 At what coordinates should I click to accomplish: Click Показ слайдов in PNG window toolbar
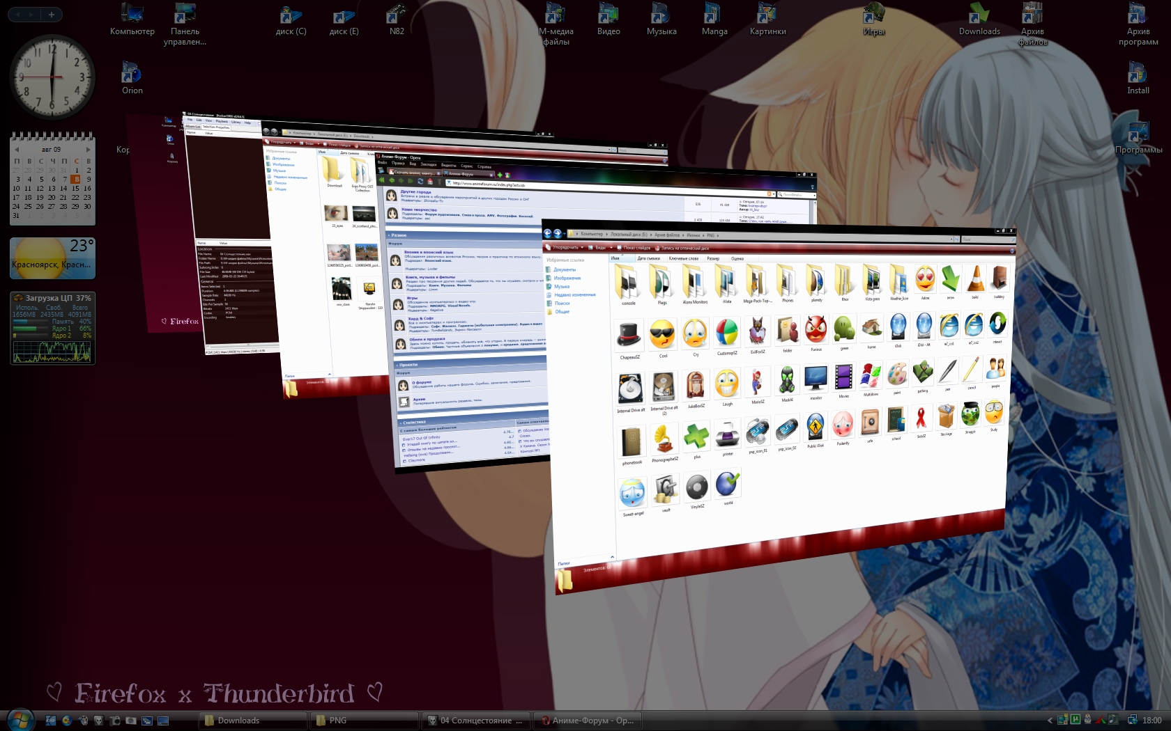click(x=633, y=248)
